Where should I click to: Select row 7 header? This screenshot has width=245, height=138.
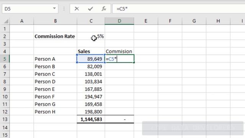5,74
